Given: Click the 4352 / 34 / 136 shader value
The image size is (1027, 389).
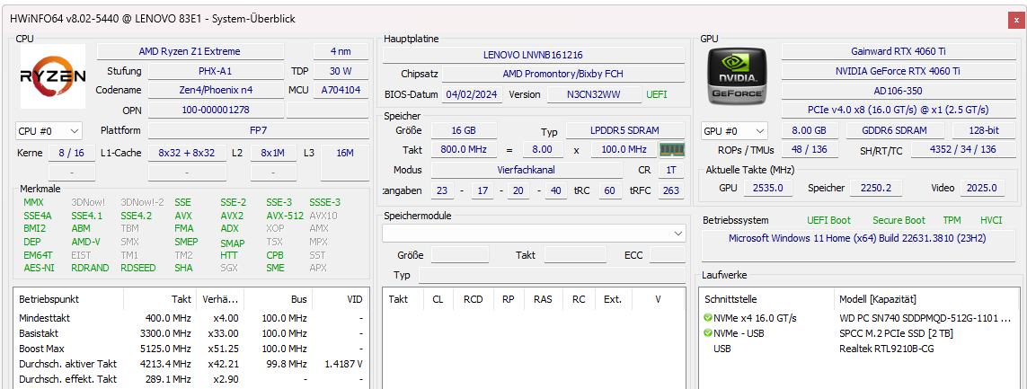Looking at the screenshot, I should [x=963, y=149].
